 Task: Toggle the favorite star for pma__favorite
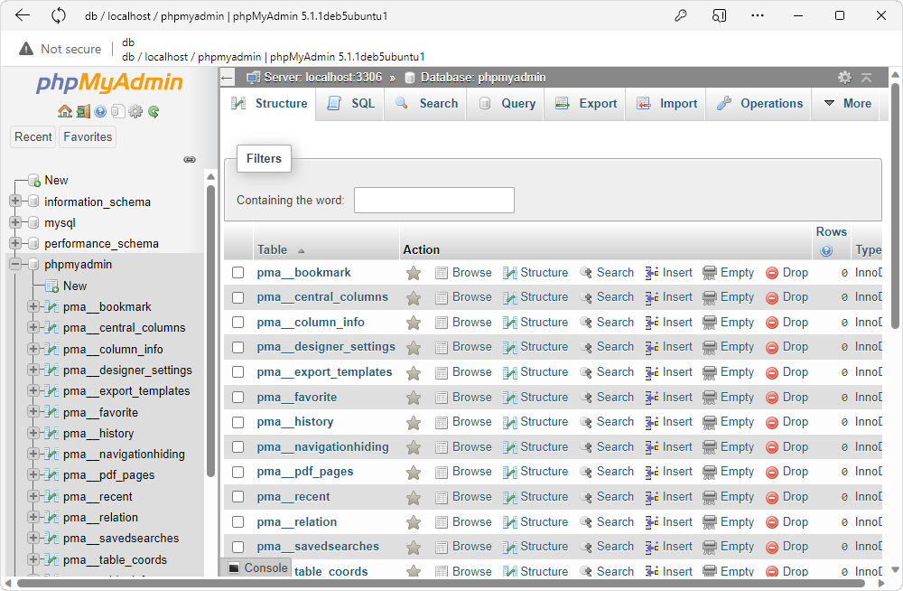coord(413,397)
